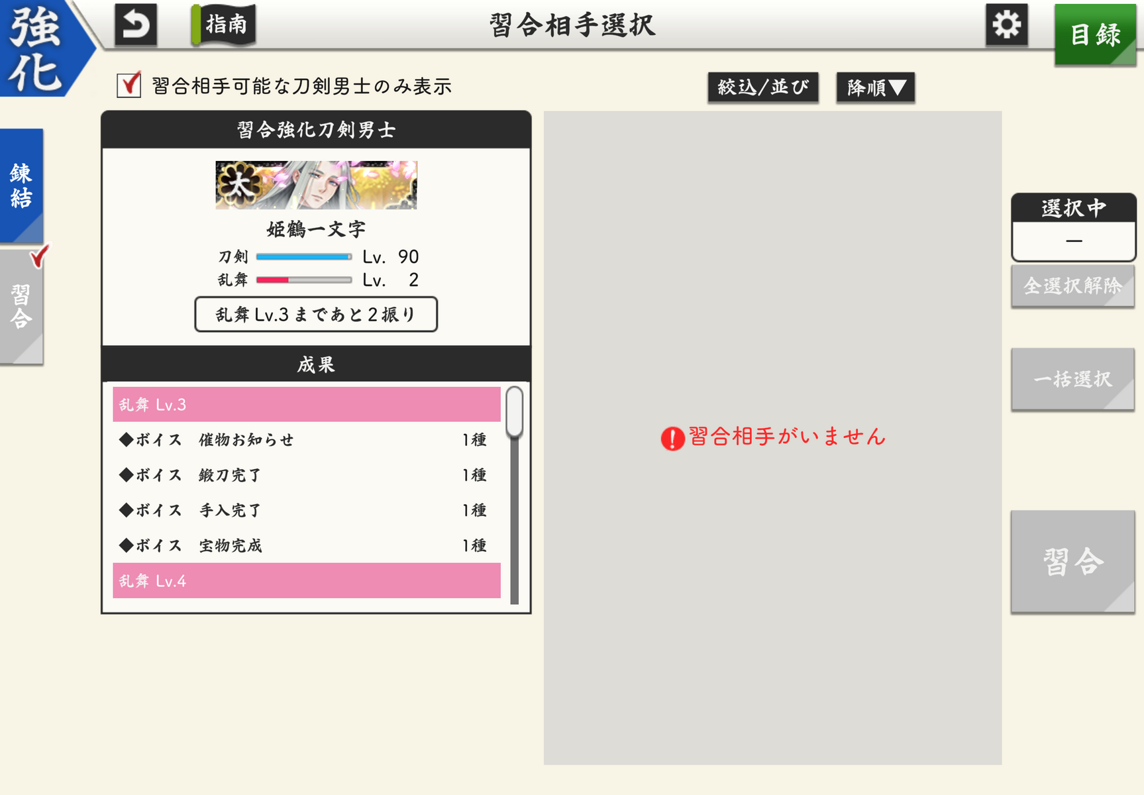Open settings via the gear icon

(x=1006, y=25)
